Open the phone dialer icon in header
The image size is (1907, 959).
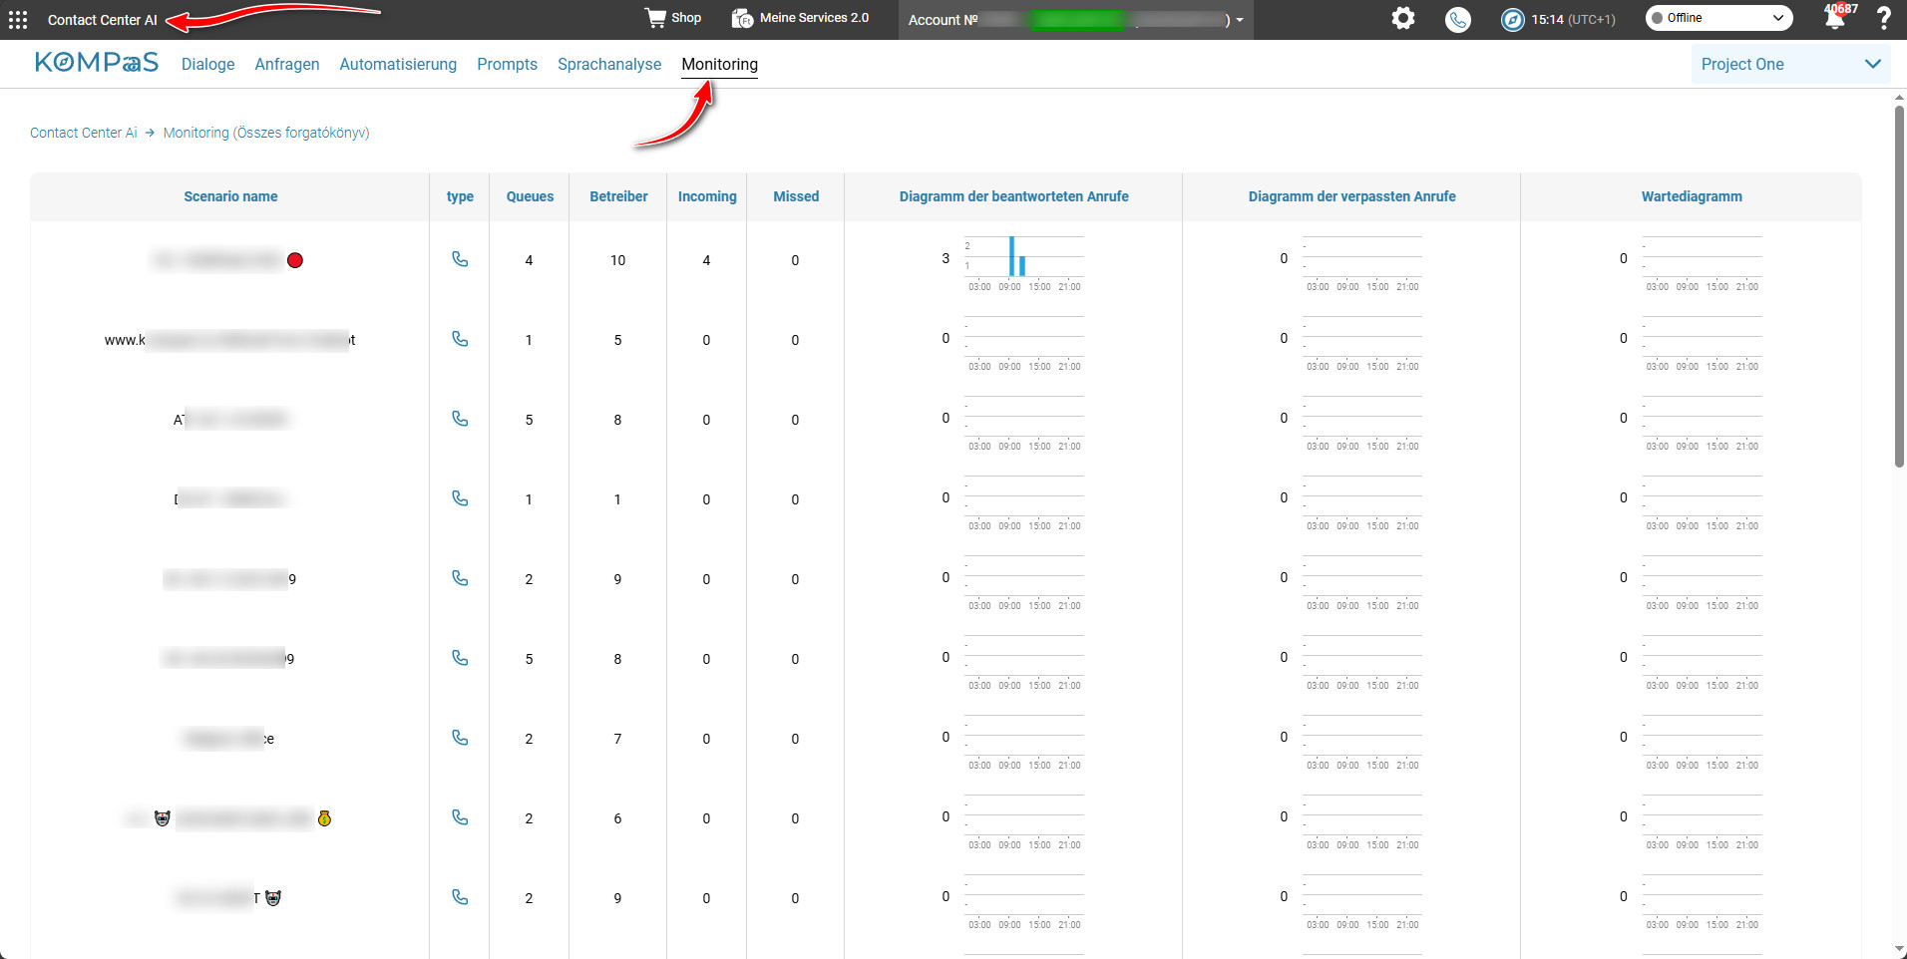1458,19
